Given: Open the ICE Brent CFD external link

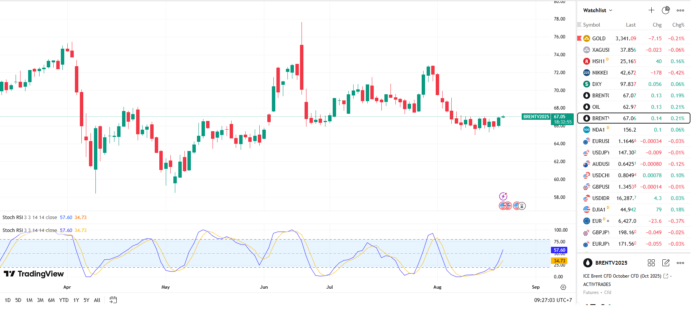Looking at the screenshot, I should [666, 276].
